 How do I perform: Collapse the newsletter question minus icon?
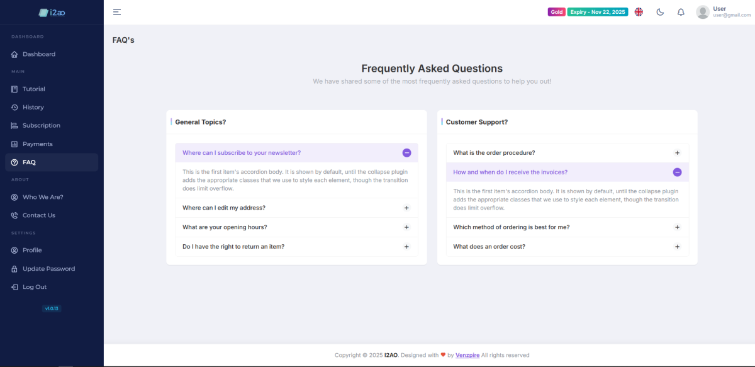point(406,153)
